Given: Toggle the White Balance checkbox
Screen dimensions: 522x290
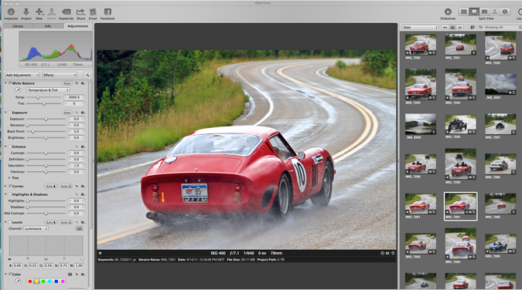Looking at the screenshot, I should tap(9, 83).
